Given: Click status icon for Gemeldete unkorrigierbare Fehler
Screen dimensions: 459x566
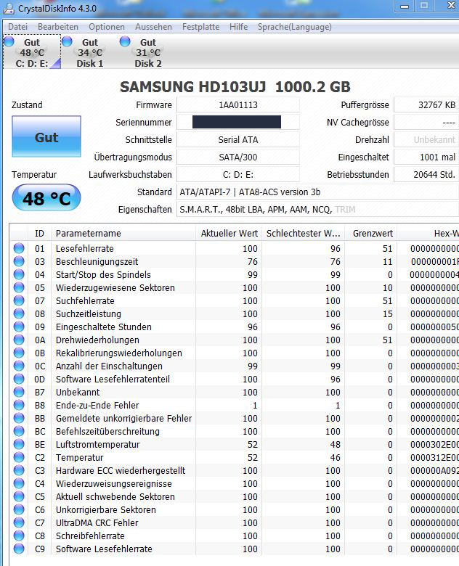Looking at the screenshot, I should coord(19,418).
